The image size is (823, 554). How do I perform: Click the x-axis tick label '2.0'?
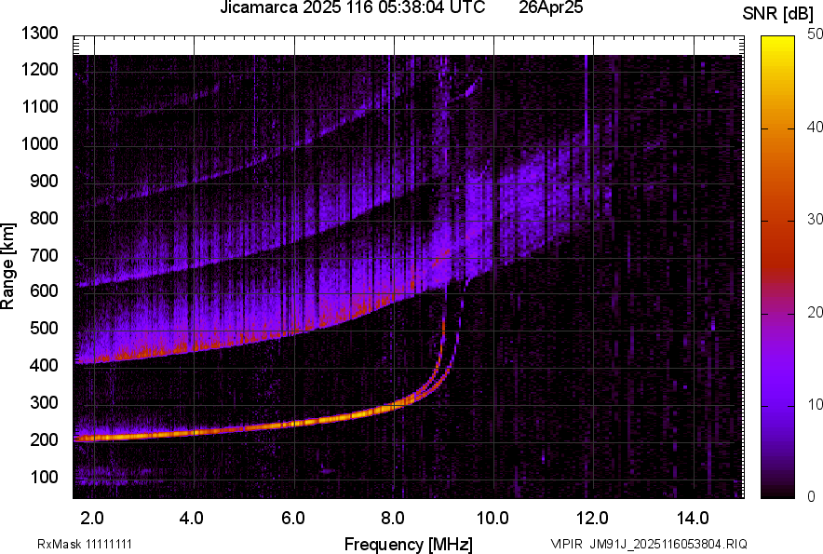coord(92,519)
